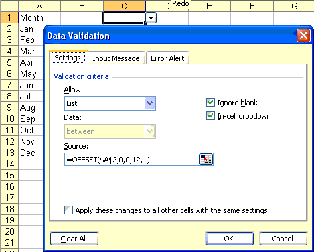Click the Nov cell

(31, 142)
